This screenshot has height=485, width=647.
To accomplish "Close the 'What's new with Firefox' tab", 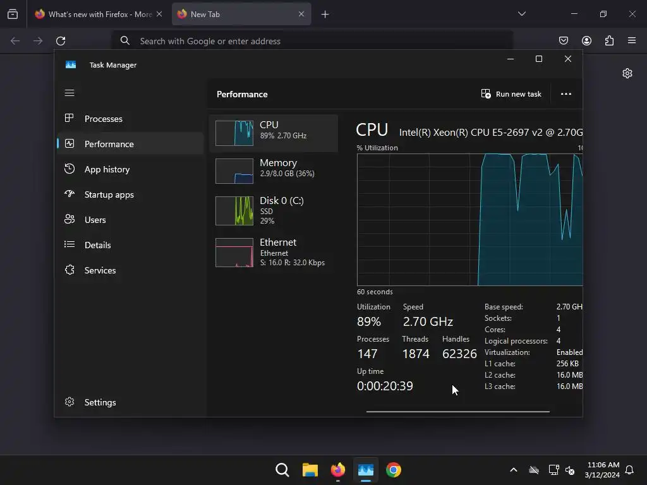I will [x=159, y=14].
